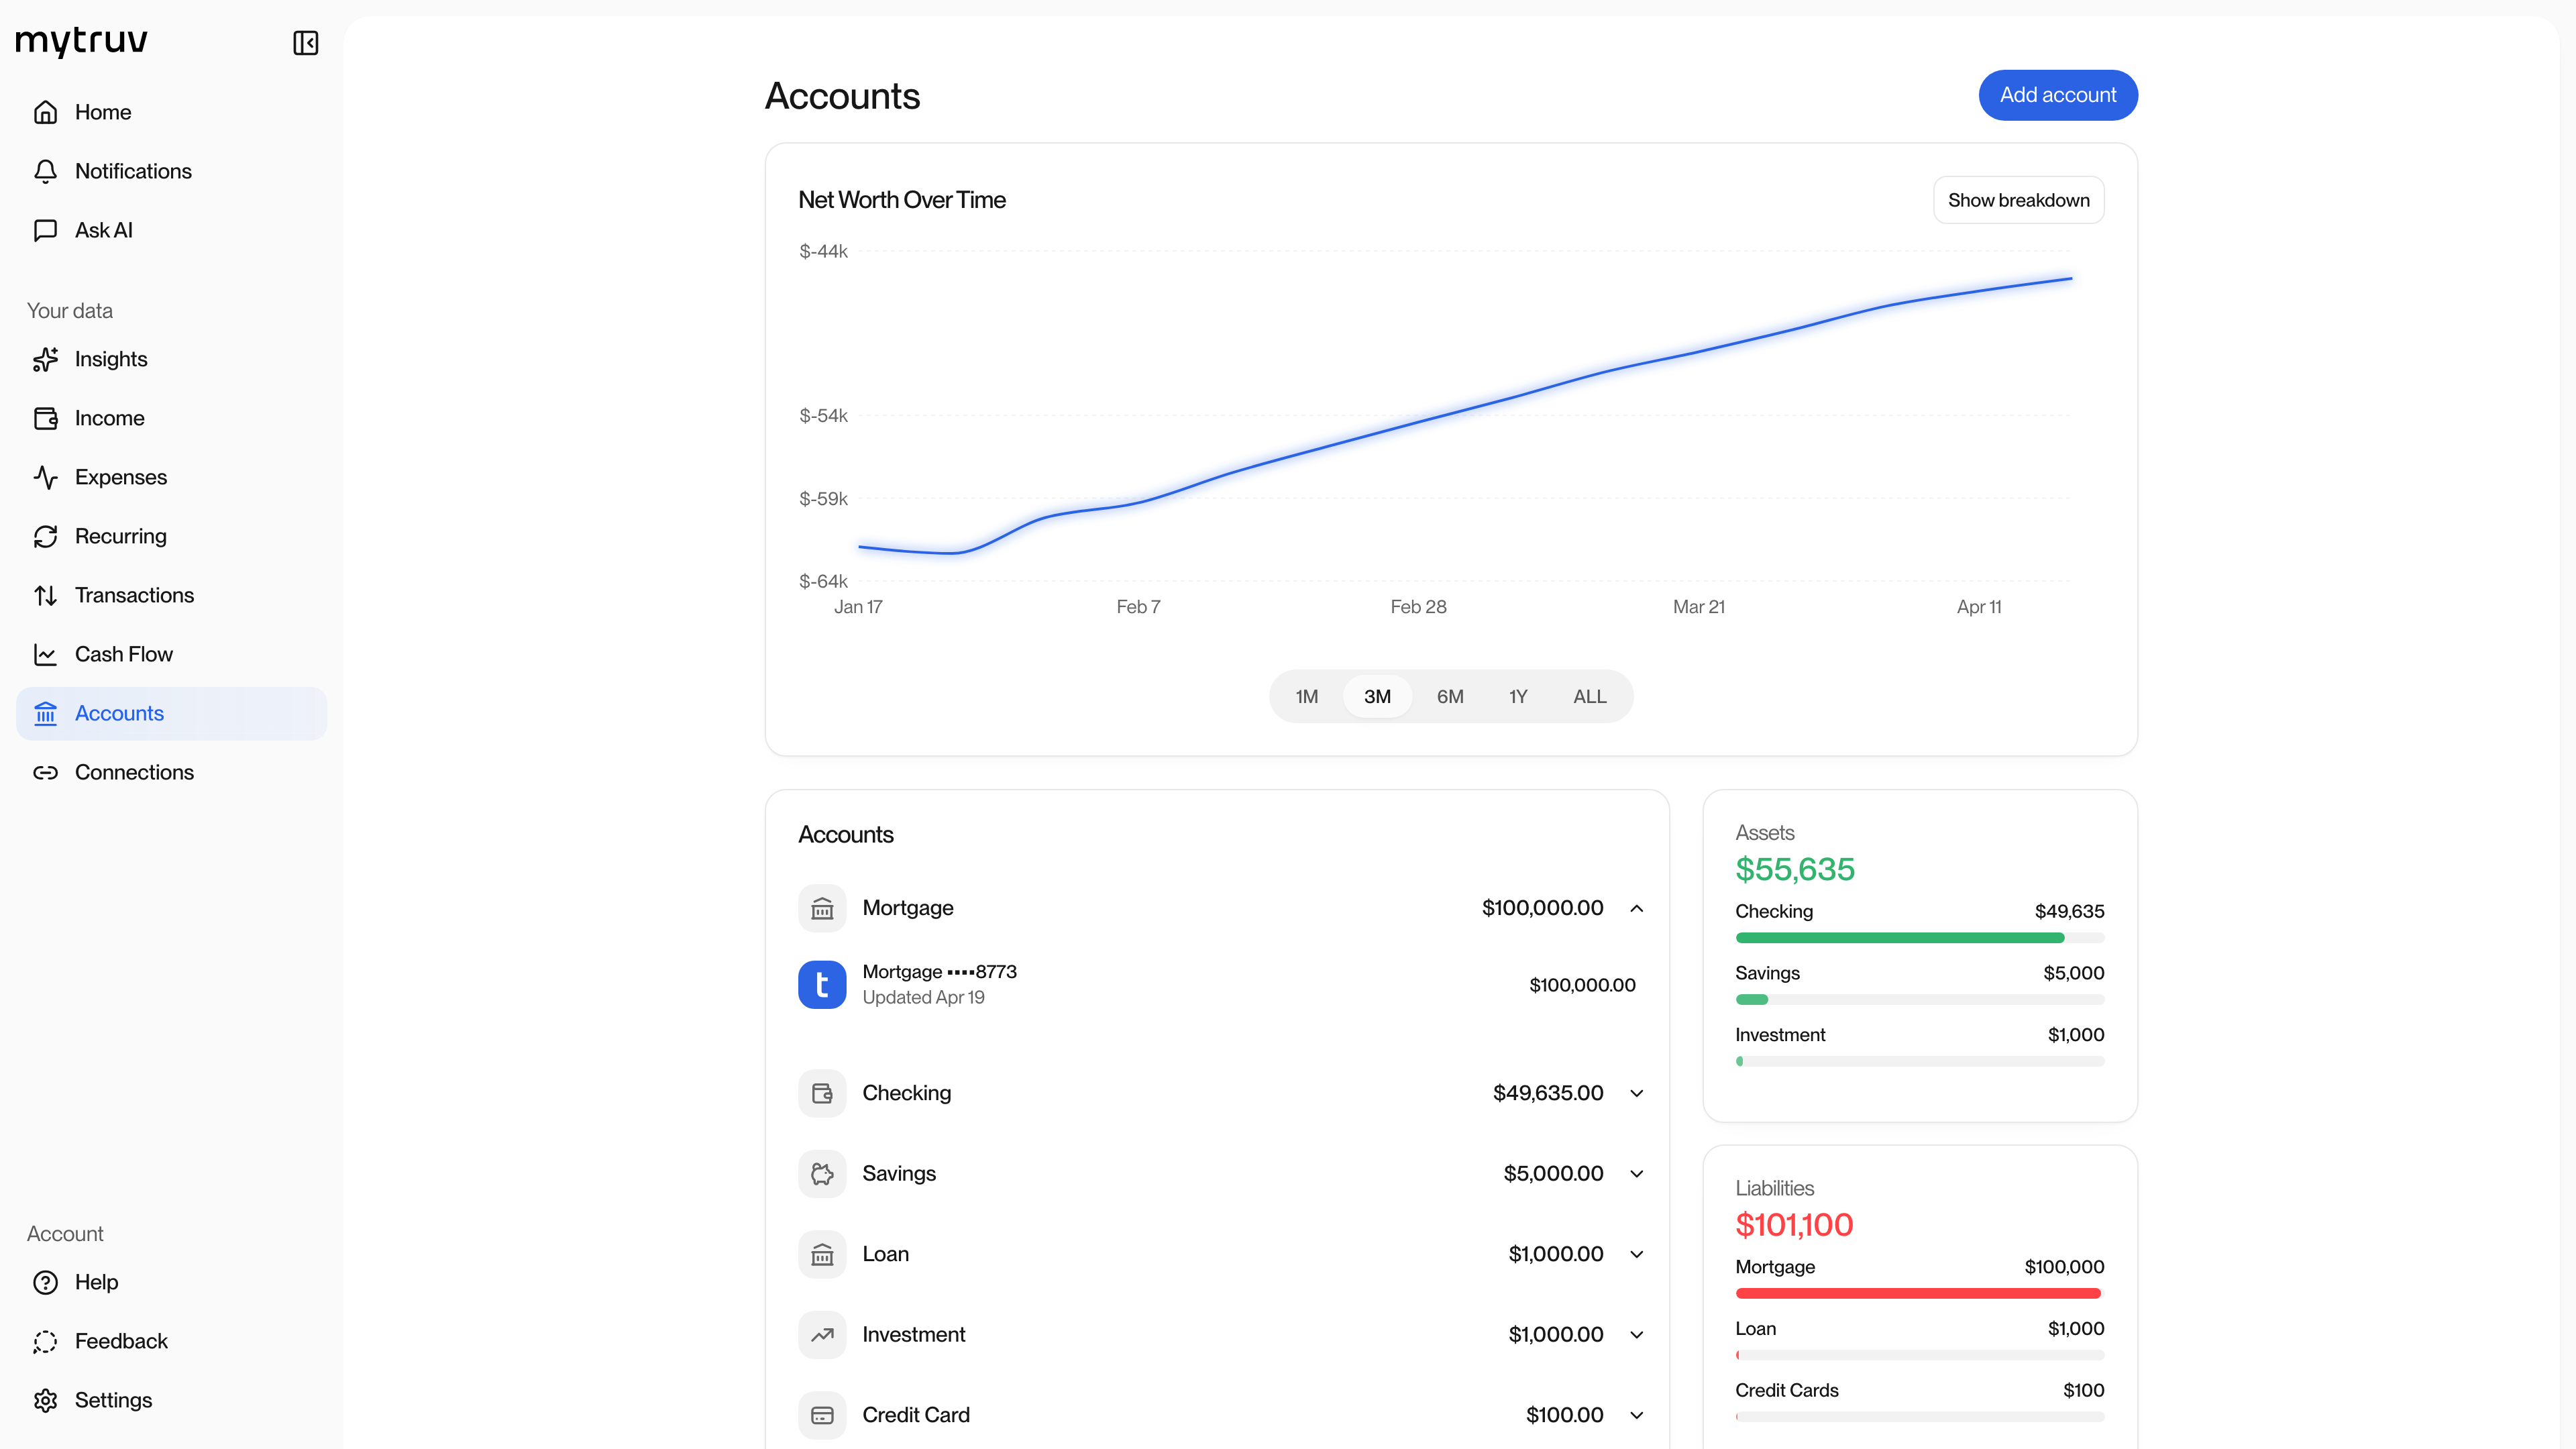
Task: Click the Investment trending-arrow icon
Action: pos(822,1334)
